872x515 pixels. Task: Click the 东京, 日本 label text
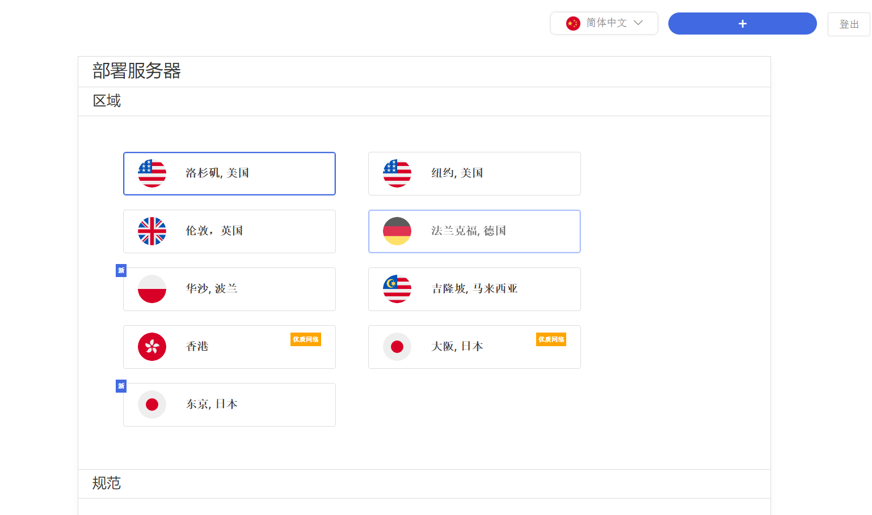pos(212,405)
